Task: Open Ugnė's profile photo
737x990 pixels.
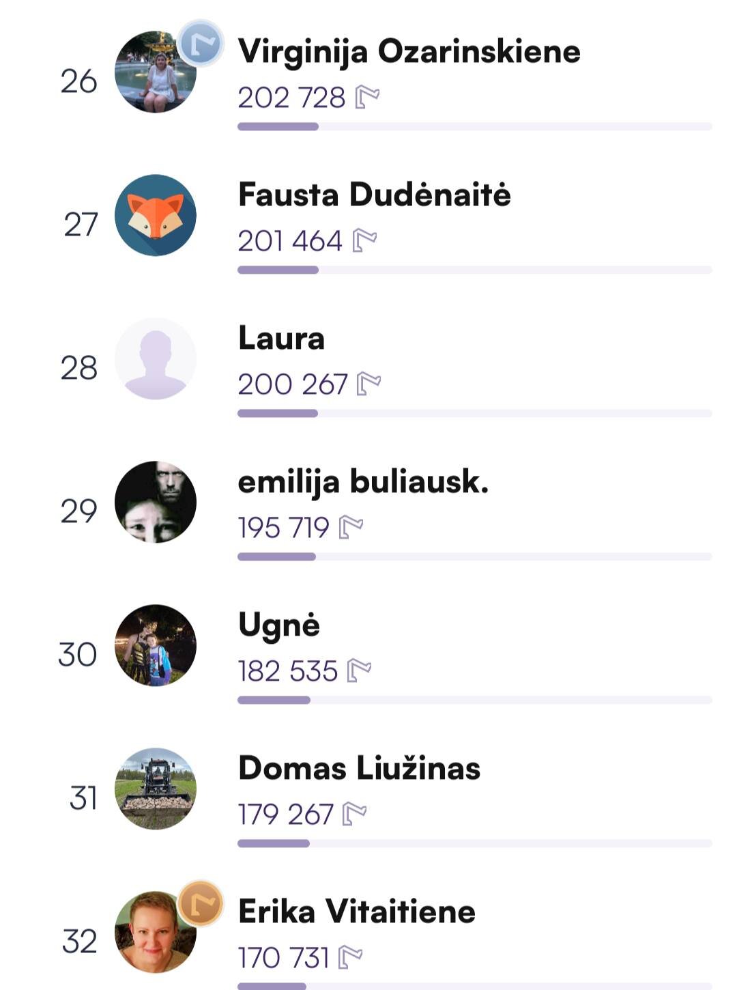Action: pyautogui.click(x=156, y=645)
